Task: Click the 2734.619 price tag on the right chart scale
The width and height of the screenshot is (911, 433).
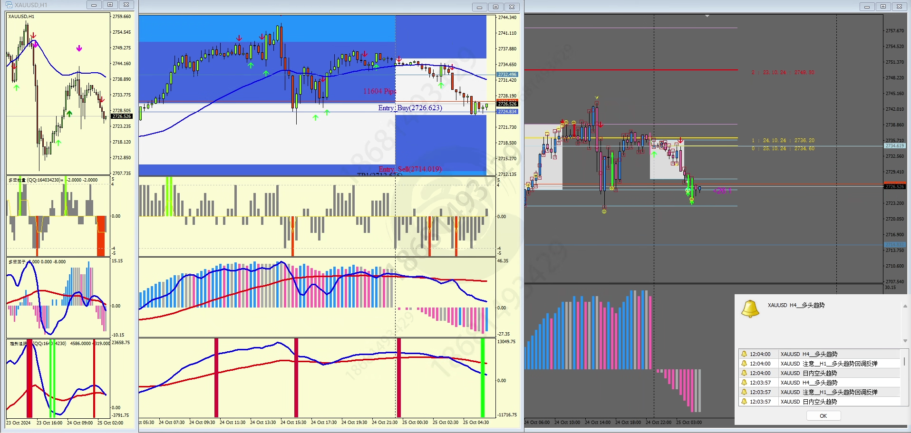Action: pos(895,146)
